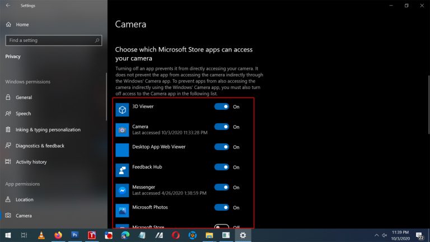This screenshot has width=430, height=242.
Task: Click the Camera app icon in list
Action: tap(122, 129)
